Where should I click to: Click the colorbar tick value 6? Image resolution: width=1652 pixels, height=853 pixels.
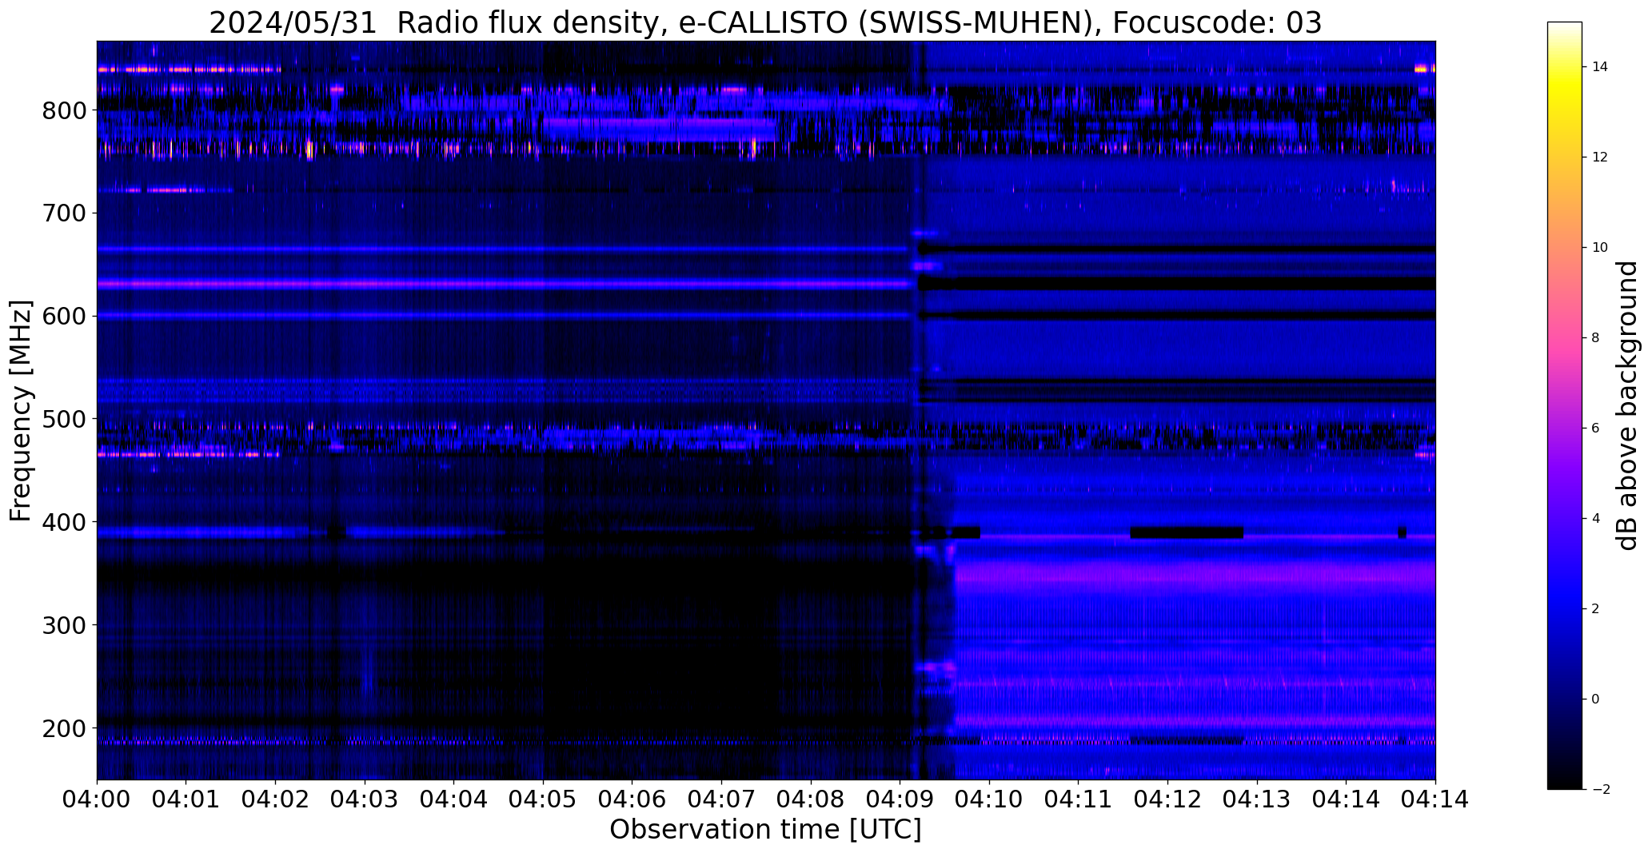click(x=1595, y=428)
